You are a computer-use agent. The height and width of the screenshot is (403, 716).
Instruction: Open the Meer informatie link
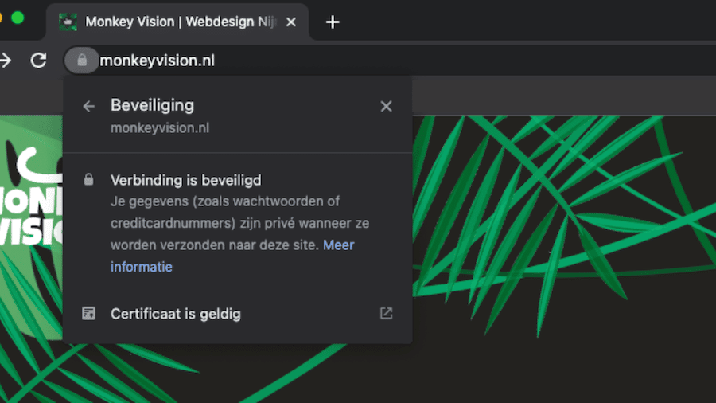[x=232, y=256]
